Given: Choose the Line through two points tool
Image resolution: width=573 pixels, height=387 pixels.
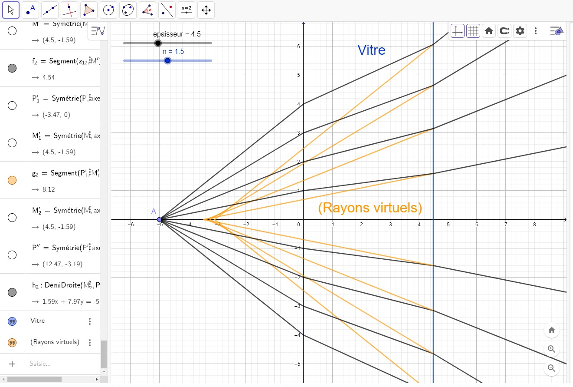Looking at the screenshot, I should [x=51, y=10].
